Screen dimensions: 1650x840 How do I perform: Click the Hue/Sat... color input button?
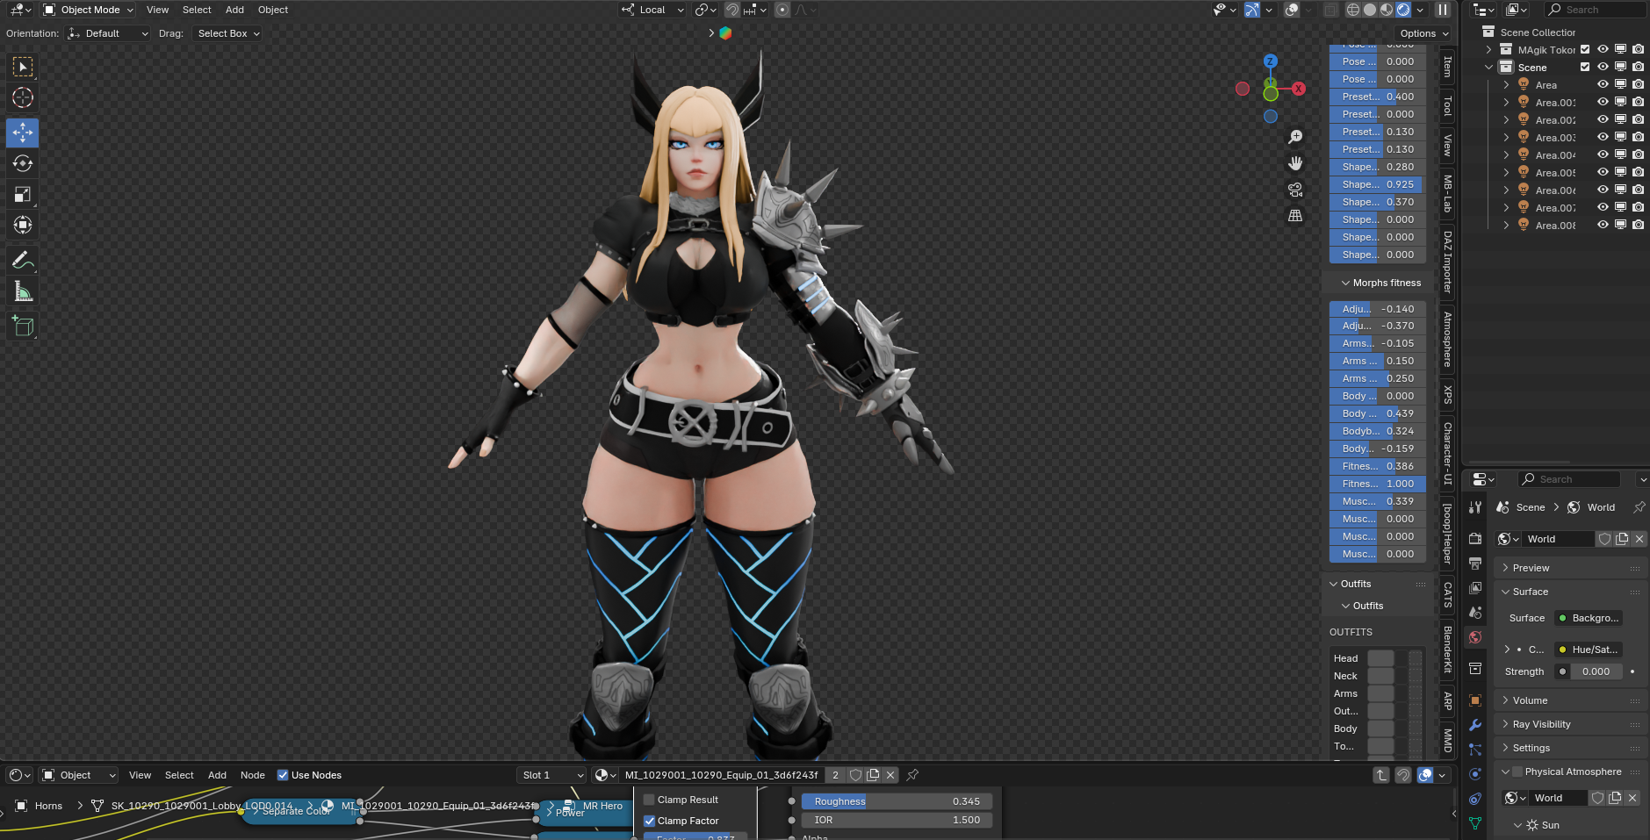(x=1589, y=650)
